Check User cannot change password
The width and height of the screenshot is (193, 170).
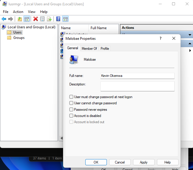71,103
